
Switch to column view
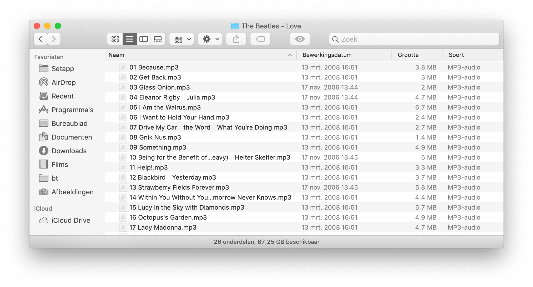[x=144, y=39]
